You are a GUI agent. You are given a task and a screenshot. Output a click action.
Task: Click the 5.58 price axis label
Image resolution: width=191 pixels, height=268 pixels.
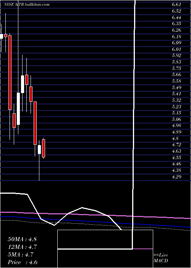176,81
